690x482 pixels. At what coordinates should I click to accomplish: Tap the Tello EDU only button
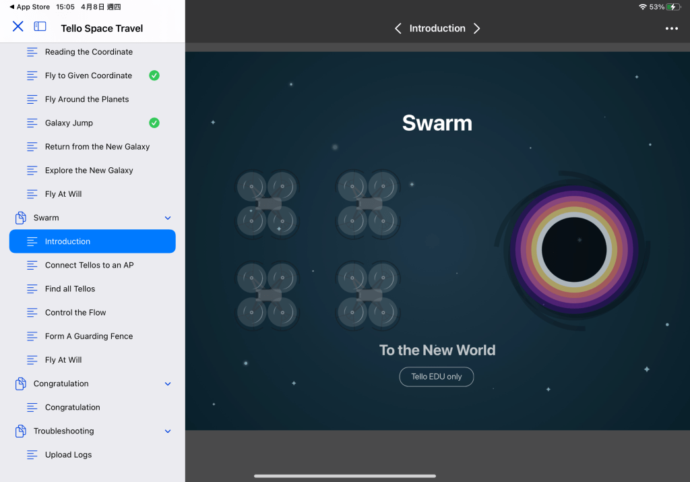coord(437,377)
